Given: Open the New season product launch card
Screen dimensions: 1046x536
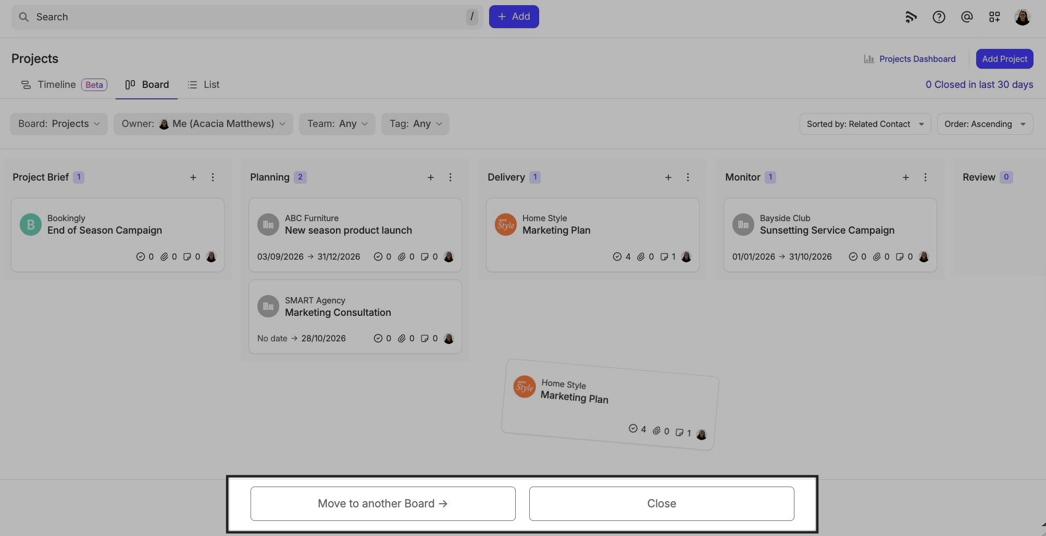Looking at the screenshot, I should 355,235.
